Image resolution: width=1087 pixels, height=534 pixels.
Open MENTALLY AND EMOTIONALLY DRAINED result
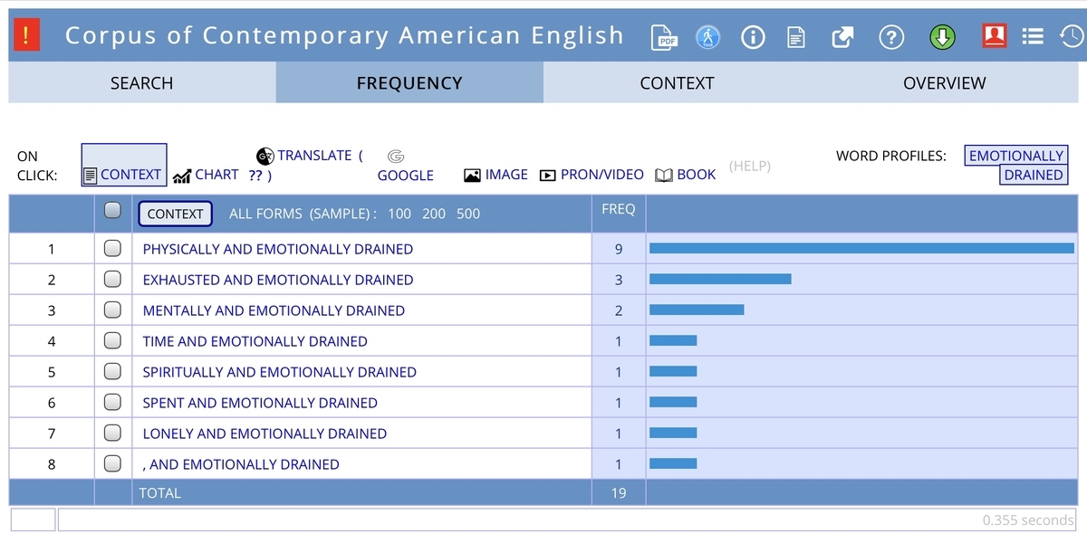(274, 310)
